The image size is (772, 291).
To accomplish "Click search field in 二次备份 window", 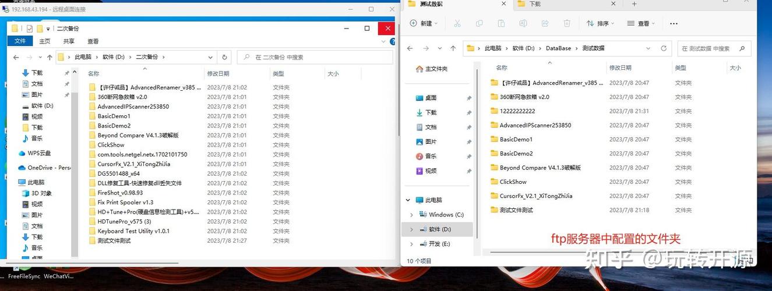I will (315, 57).
